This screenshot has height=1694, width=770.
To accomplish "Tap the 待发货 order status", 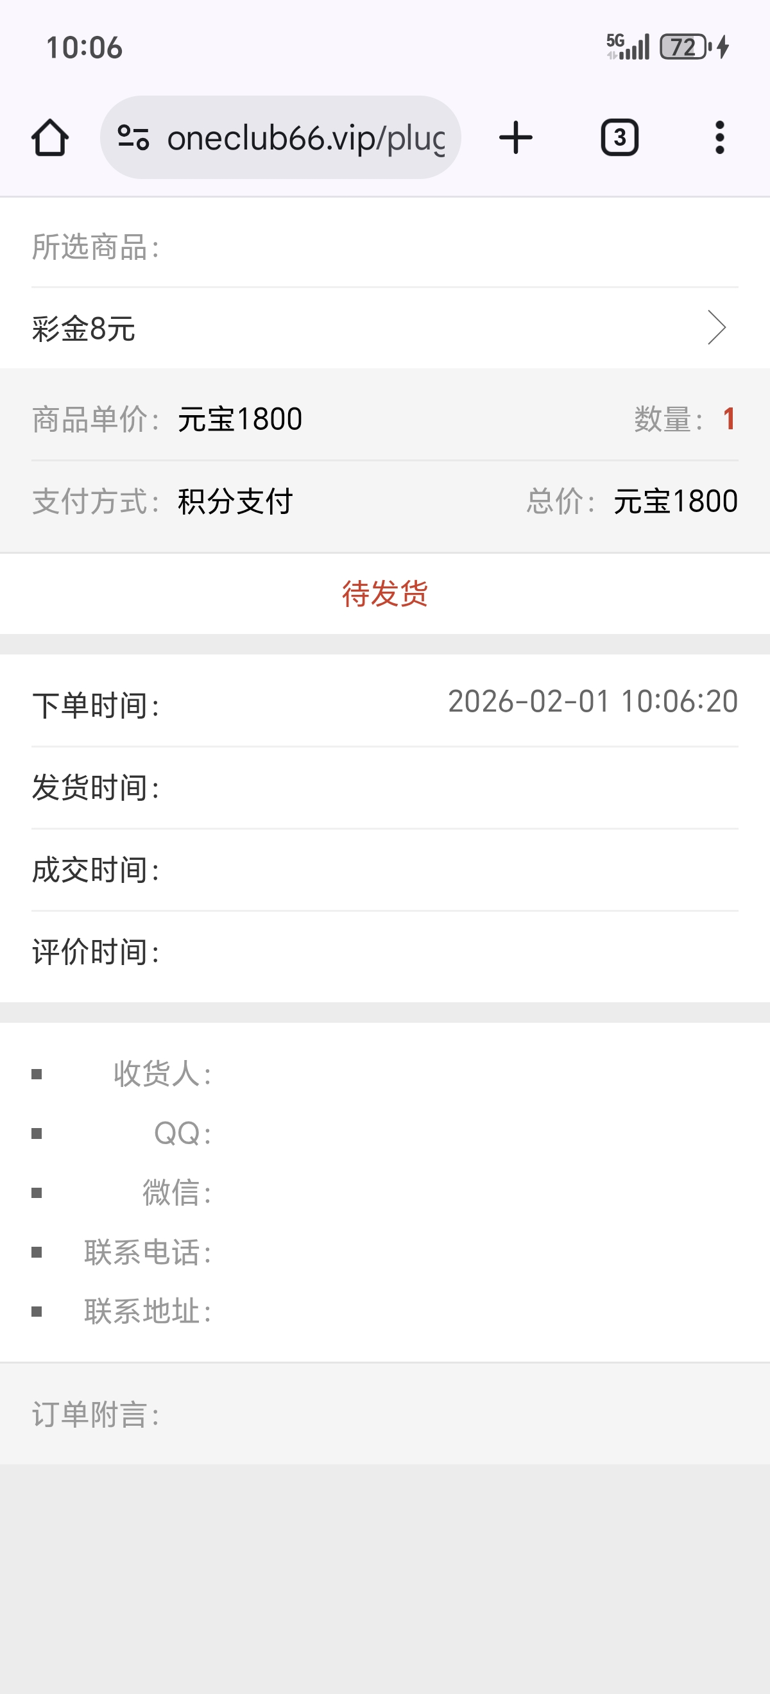I will pos(384,594).
